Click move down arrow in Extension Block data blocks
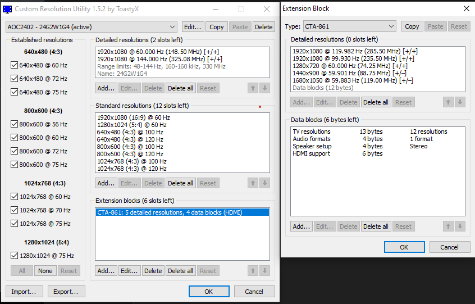The image size is (475, 304). [x=460, y=226]
